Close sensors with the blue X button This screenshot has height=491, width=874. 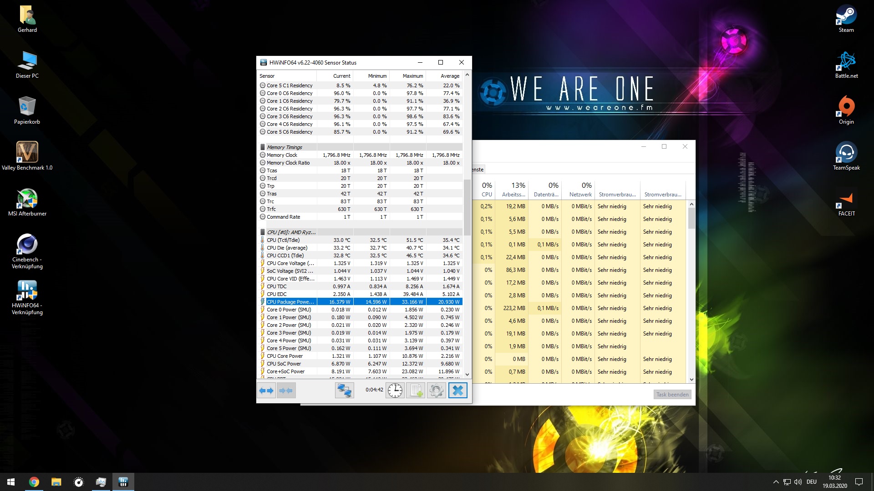tap(457, 391)
